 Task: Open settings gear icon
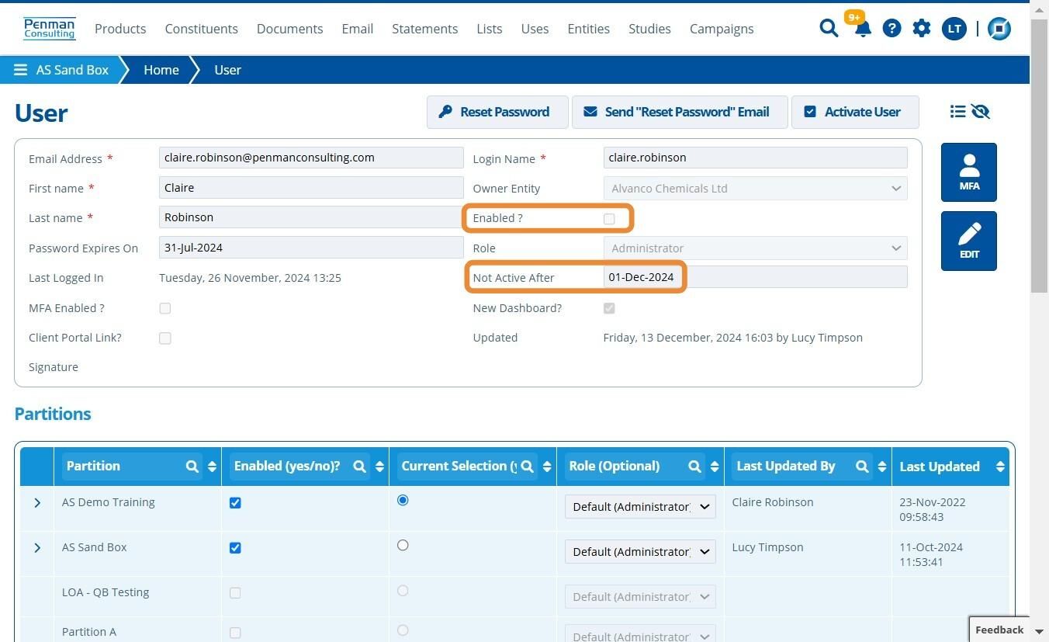(x=921, y=29)
